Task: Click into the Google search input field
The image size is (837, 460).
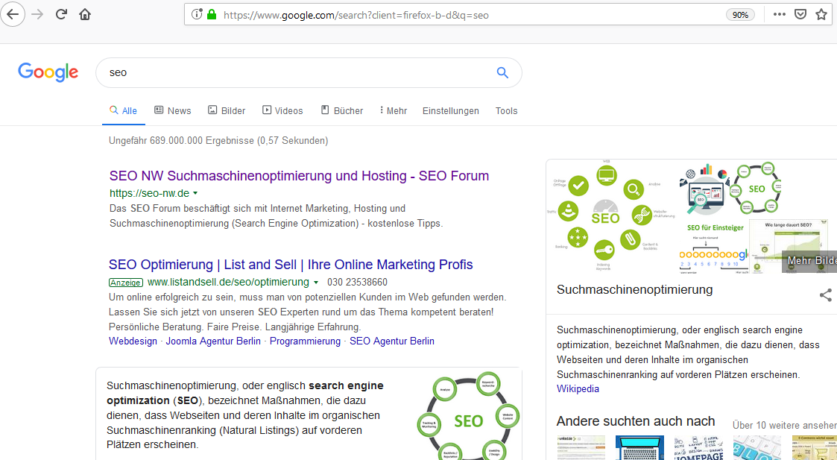Action: click(298, 72)
